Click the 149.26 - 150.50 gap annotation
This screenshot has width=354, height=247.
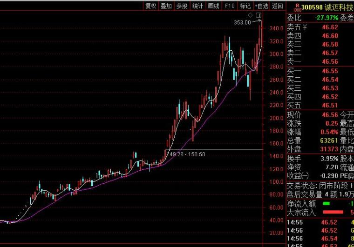(186, 154)
